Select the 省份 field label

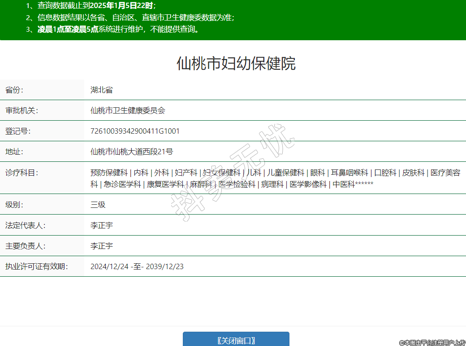(x=14, y=90)
